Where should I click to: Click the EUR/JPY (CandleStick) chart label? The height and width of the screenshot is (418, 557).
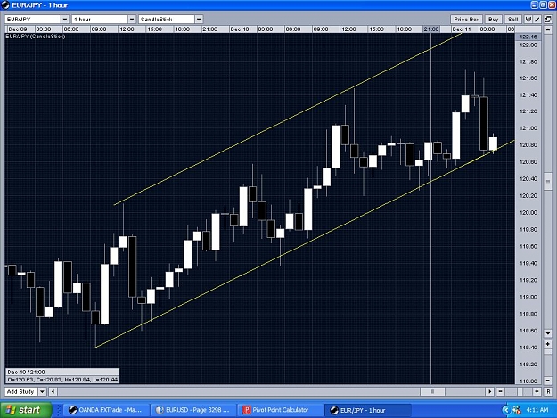pyautogui.click(x=35, y=37)
